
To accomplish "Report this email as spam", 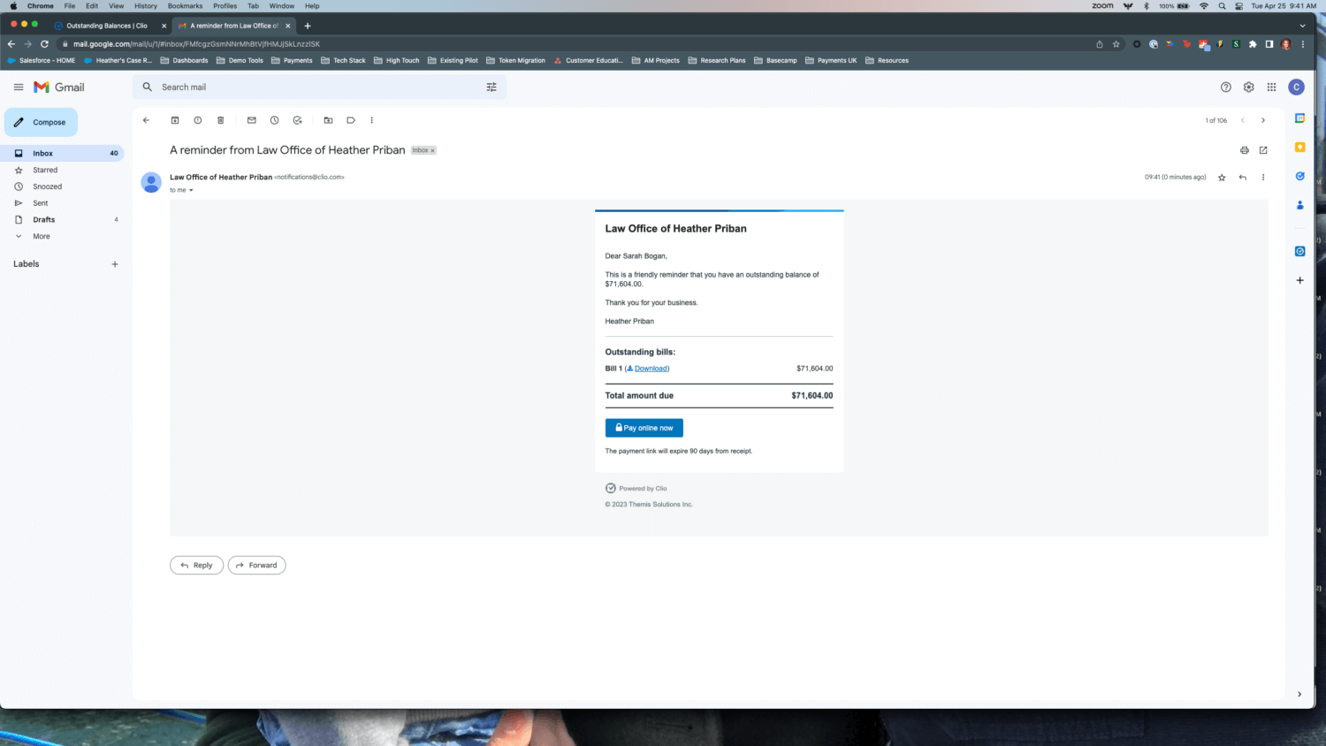I will [x=197, y=119].
